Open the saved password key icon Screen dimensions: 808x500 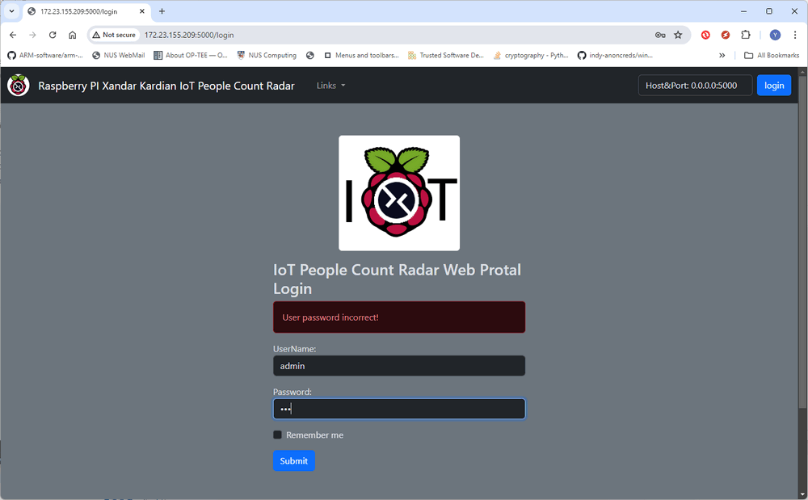coord(660,35)
